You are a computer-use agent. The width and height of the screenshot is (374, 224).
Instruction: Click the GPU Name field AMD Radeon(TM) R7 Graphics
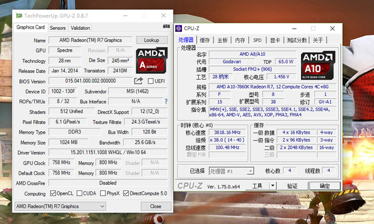tap(90, 40)
